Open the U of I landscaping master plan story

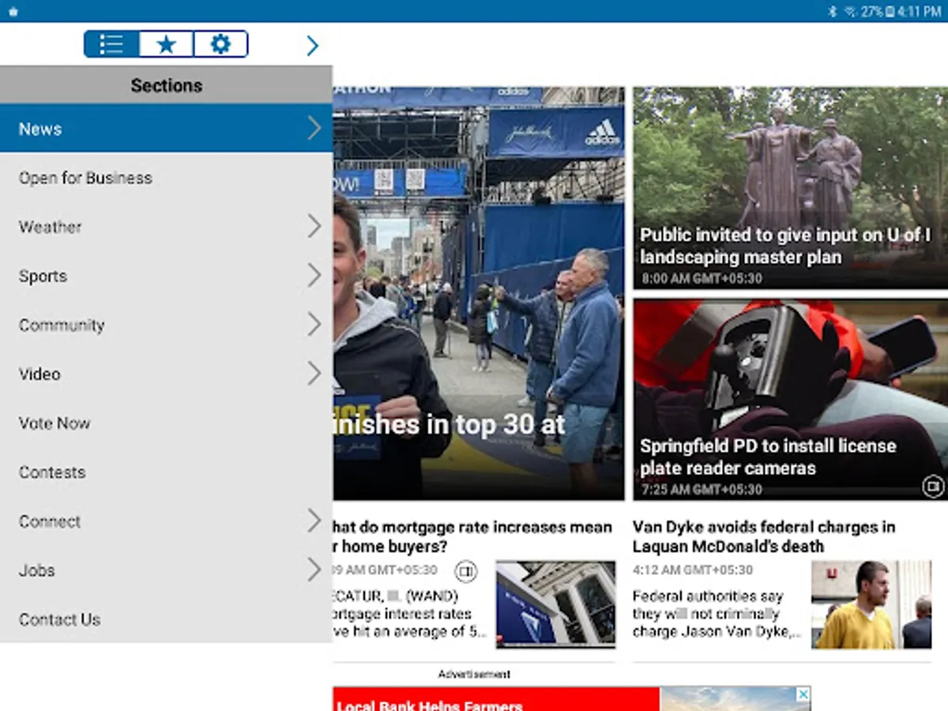[790, 187]
